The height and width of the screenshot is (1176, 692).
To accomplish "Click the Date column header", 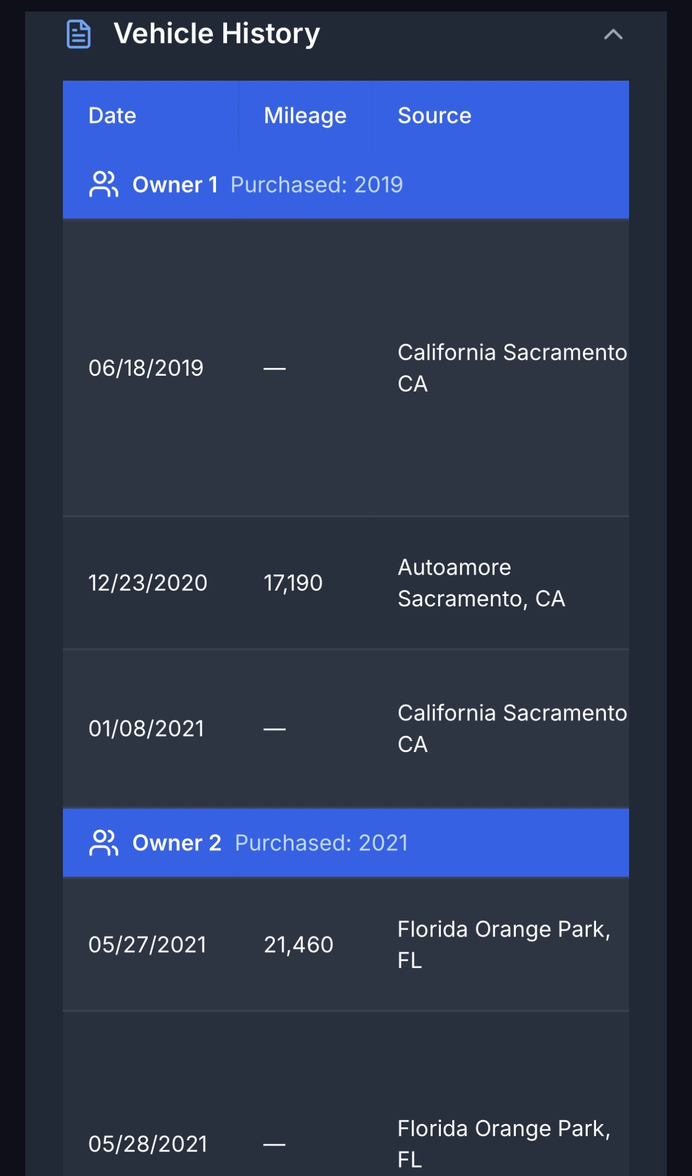I will coord(112,115).
